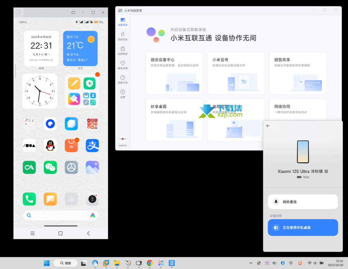Viewport: 348px width, 269px height.
Task: Open the 妙享桌面 card
Action: [174, 120]
